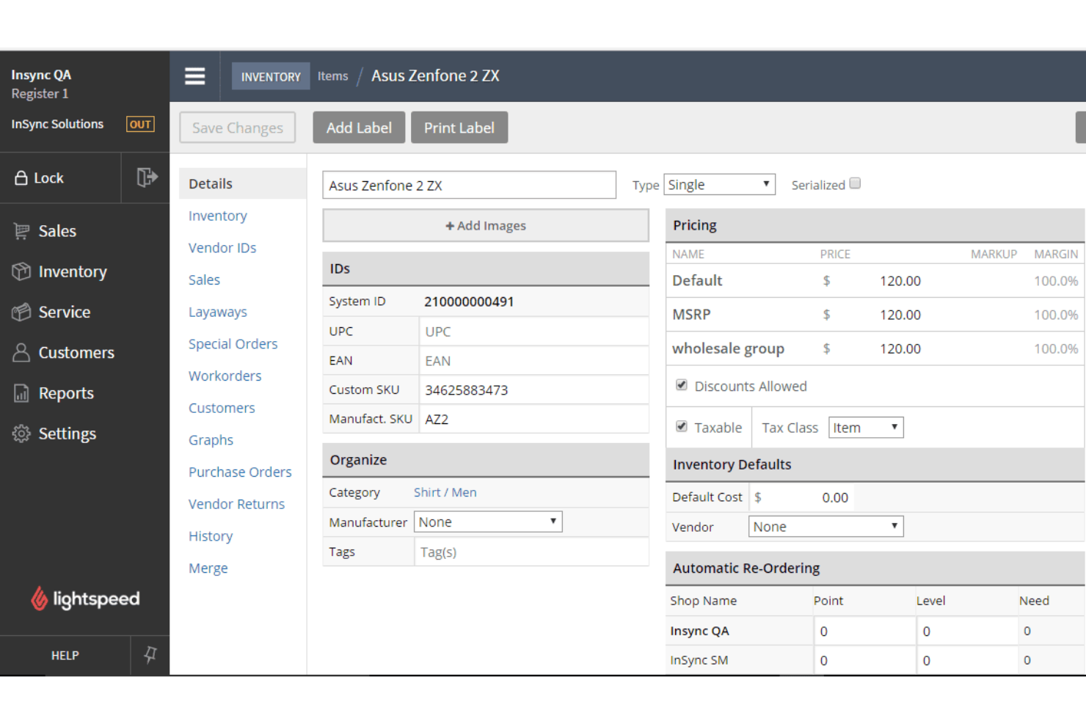Click the Sales cash register icon
Image resolution: width=1086 pixels, height=724 pixels.
tap(21, 231)
